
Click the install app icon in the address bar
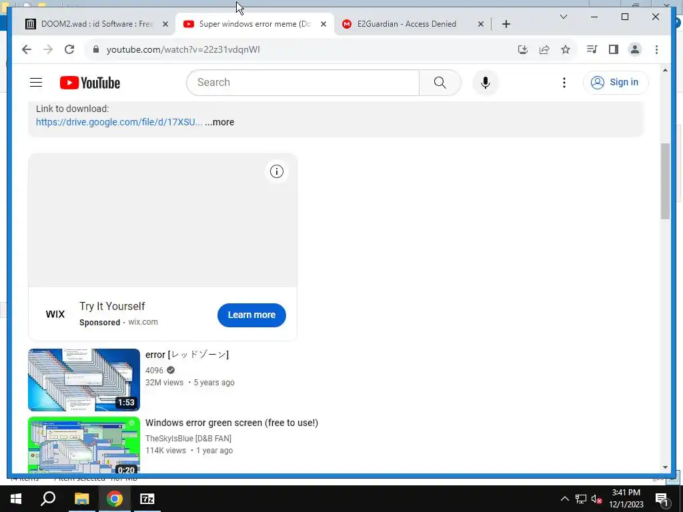tap(523, 49)
